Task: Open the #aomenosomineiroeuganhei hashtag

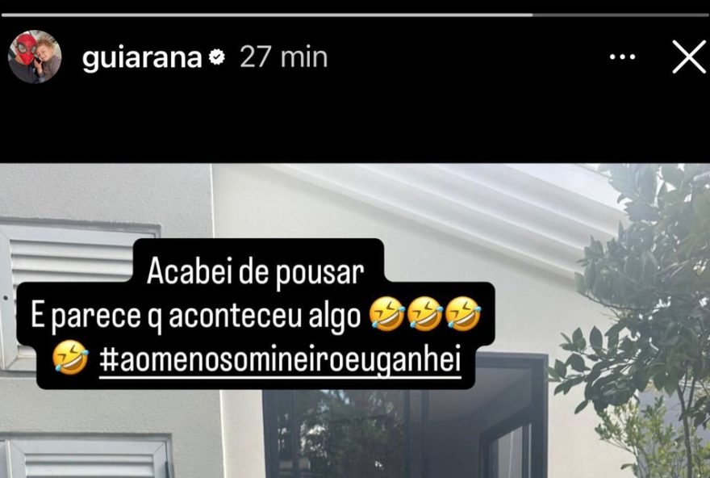Action: coord(280,361)
